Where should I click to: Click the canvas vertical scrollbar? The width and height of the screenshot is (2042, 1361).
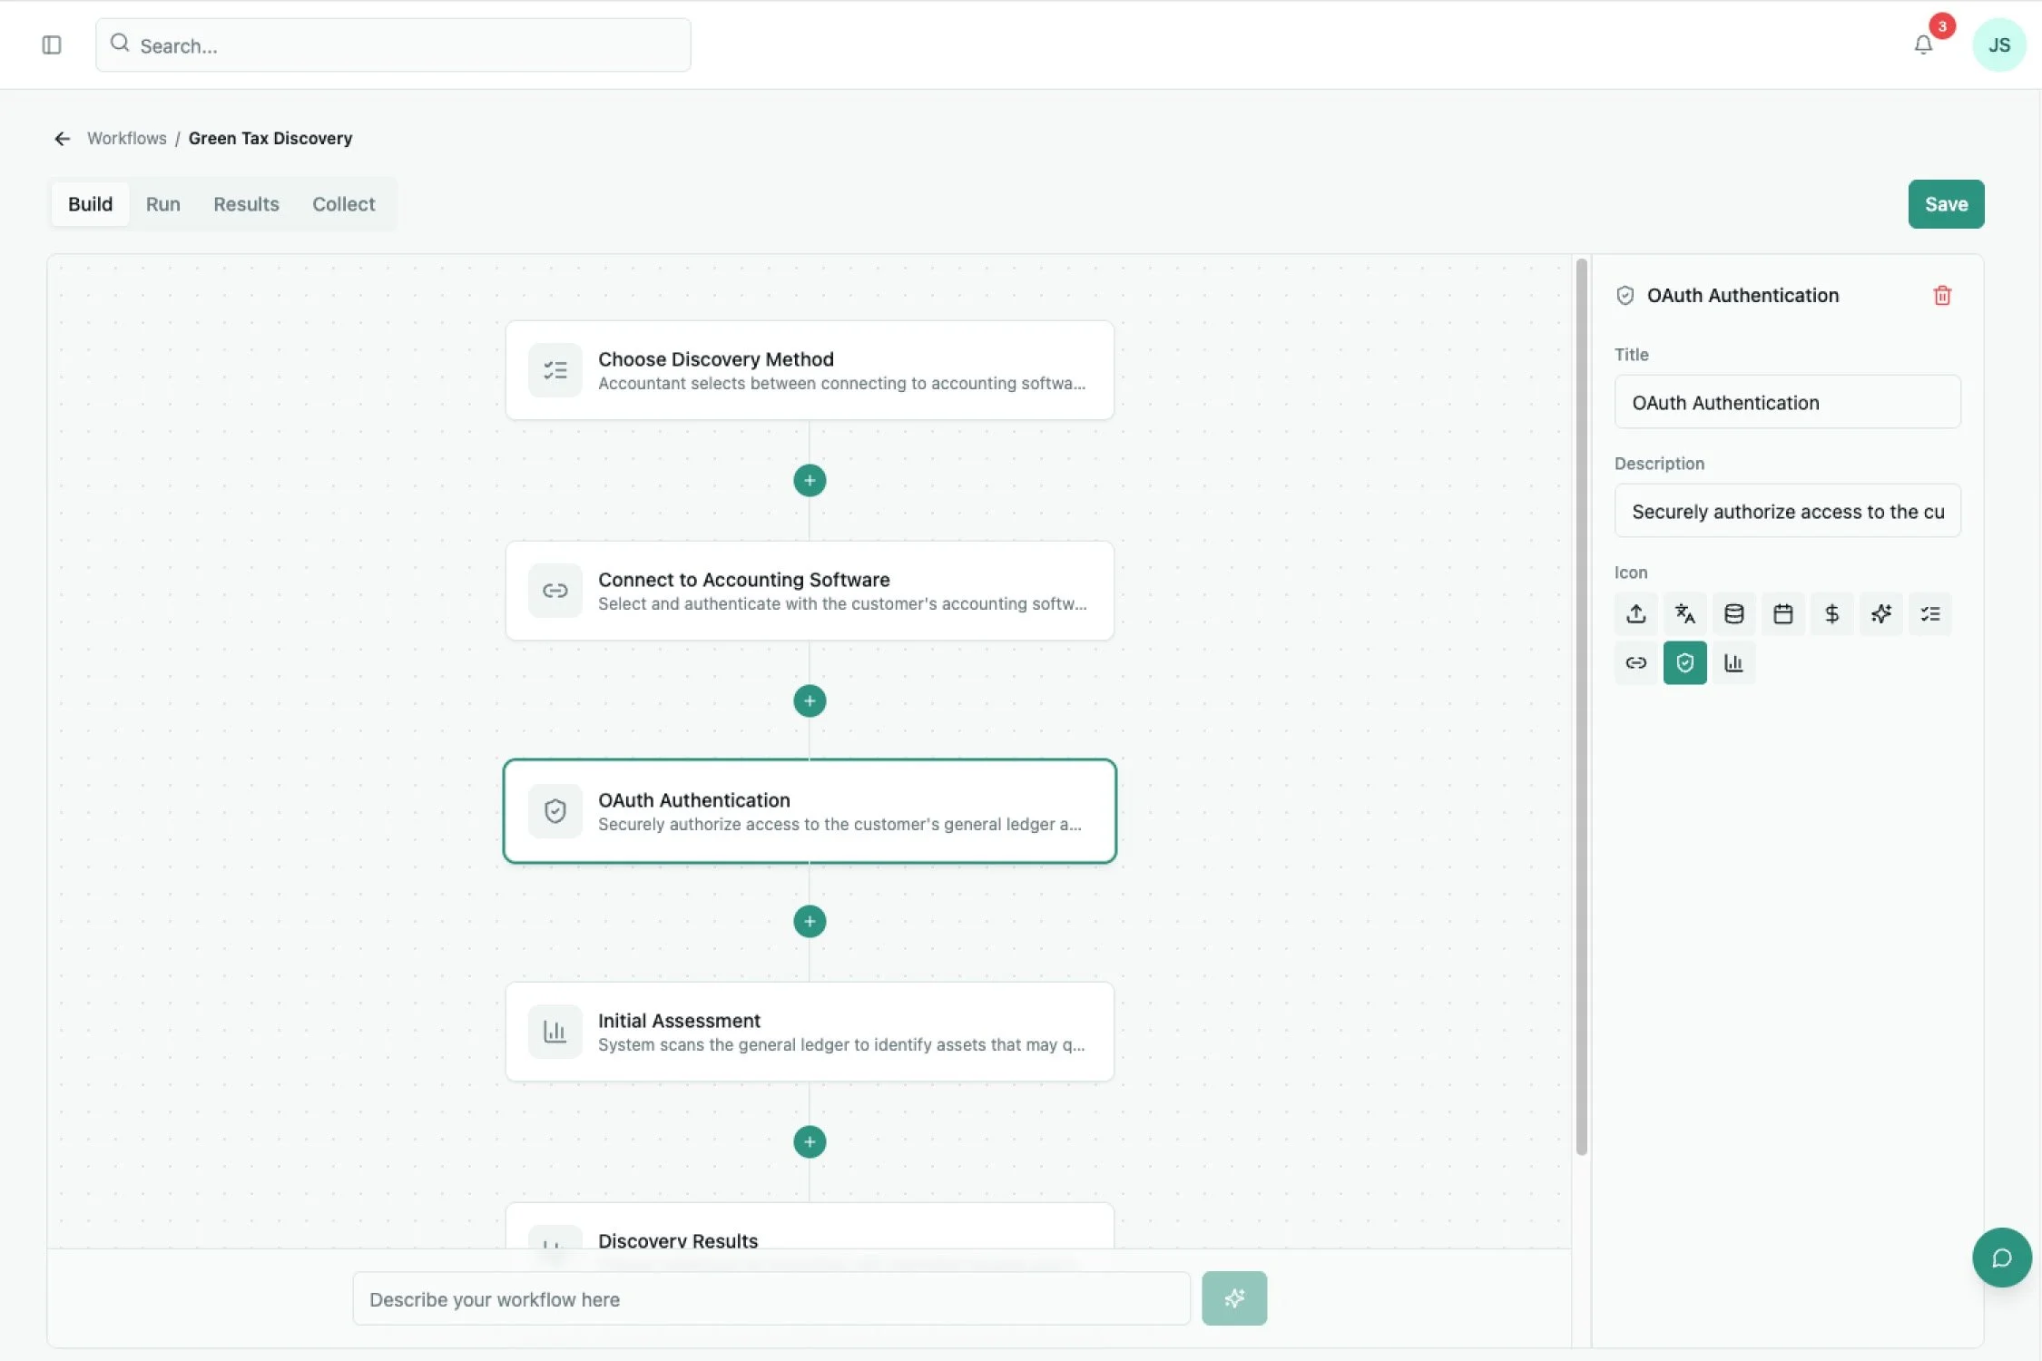click(x=1581, y=708)
